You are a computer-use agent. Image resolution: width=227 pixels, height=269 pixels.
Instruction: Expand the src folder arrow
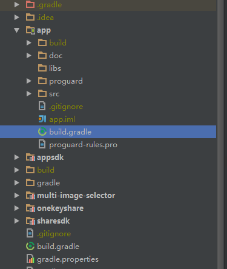(x=29, y=94)
